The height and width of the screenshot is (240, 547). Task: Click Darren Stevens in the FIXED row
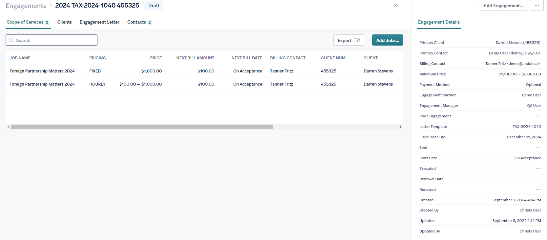click(378, 71)
